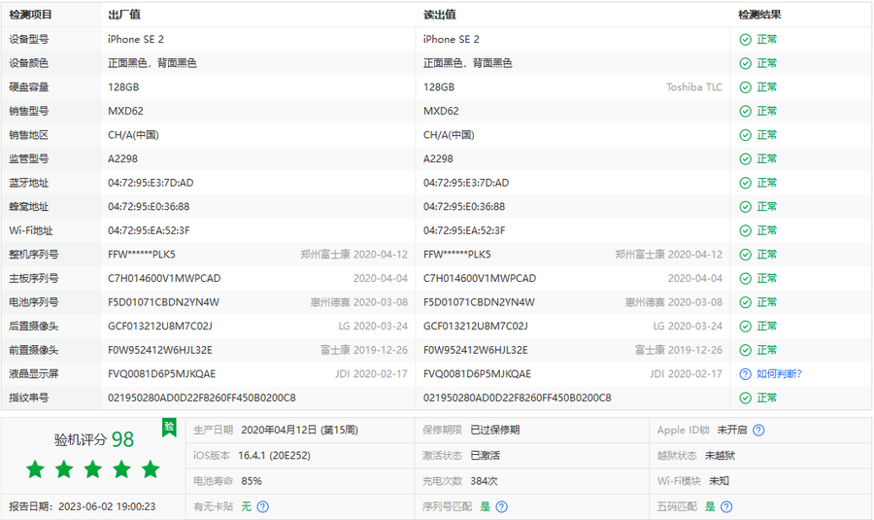Click factory value MXD62
Screen dimensions: 874x520
125,112
